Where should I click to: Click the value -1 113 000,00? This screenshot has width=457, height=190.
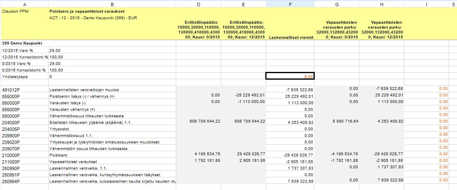pyautogui.click(x=251, y=101)
